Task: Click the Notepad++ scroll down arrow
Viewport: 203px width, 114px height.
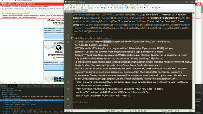Action: (193, 108)
